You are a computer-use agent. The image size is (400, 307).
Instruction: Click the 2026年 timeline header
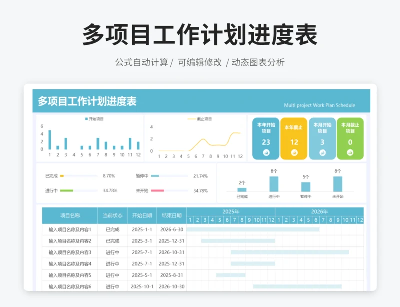(x=319, y=212)
